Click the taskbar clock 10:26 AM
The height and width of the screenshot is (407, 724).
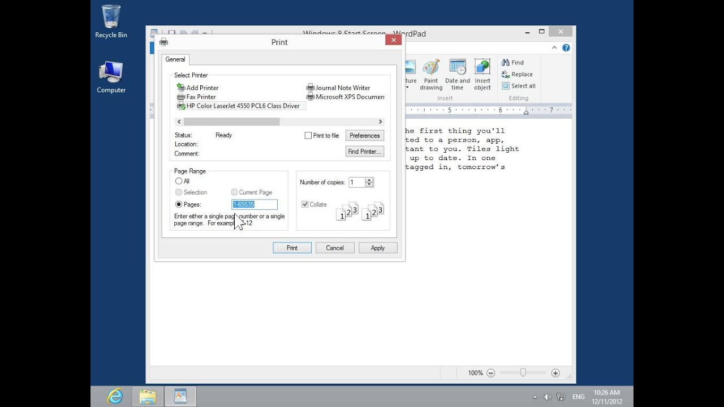click(x=606, y=392)
